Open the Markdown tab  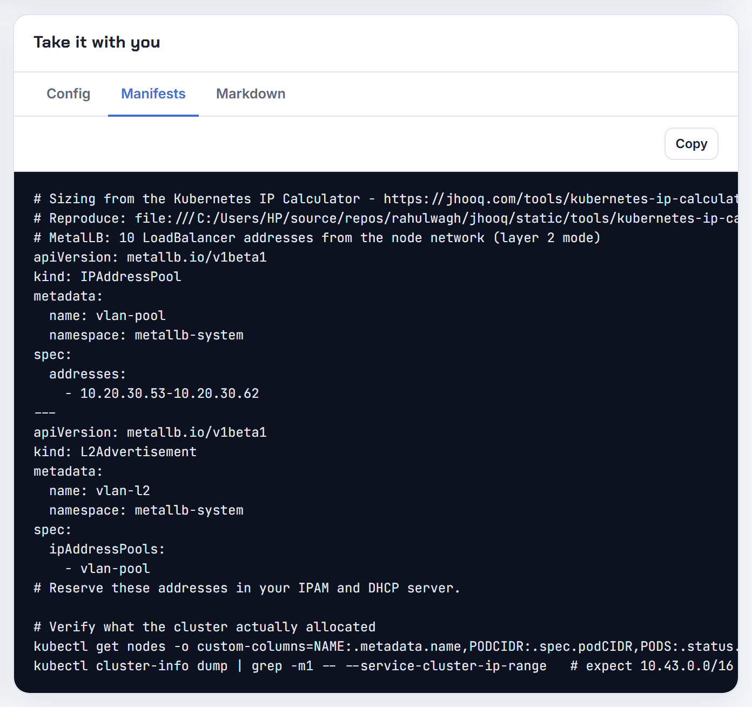pos(251,94)
